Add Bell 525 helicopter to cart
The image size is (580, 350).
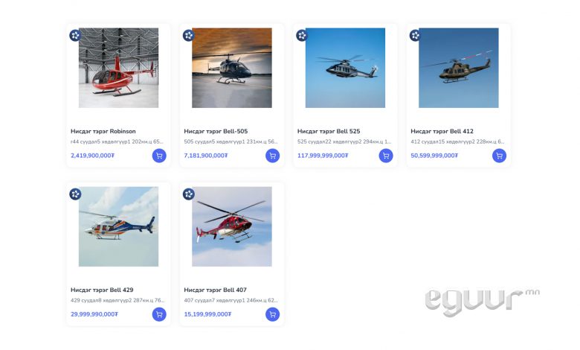click(386, 156)
